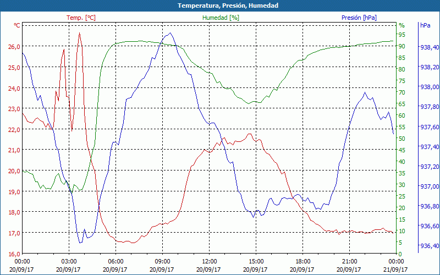Choose the 10 value on humidity axis
The height and width of the screenshot is (275, 440).
click(402, 231)
